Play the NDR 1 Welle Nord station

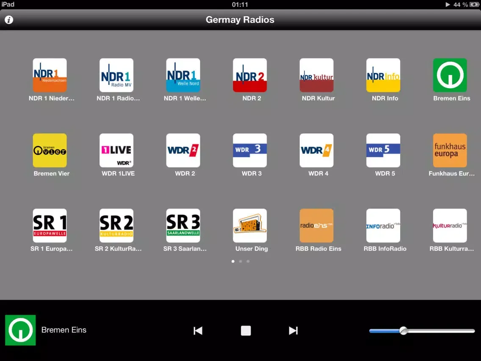[183, 75]
